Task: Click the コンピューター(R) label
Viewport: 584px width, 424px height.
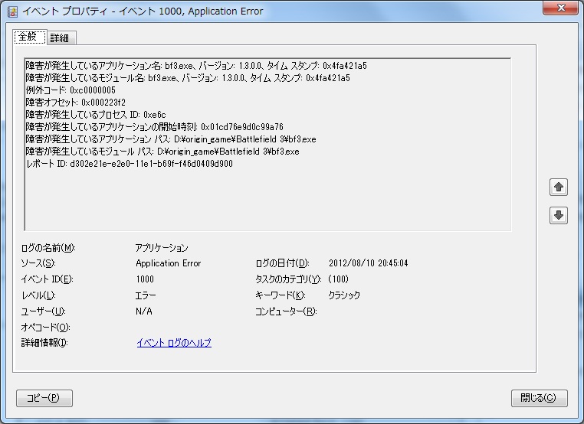Action: tap(286, 311)
